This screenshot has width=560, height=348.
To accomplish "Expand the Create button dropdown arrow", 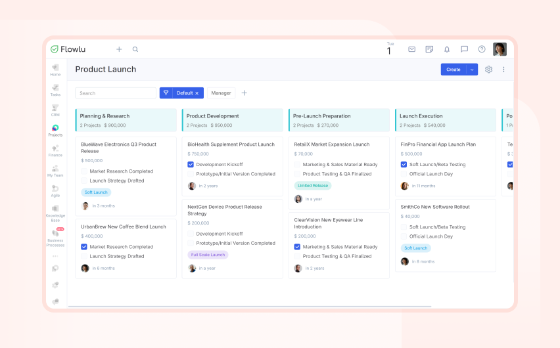I will coord(472,70).
